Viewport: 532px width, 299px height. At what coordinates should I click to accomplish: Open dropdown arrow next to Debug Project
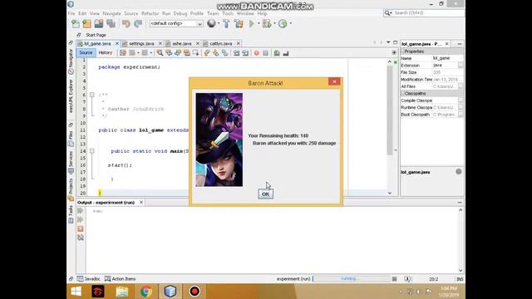[x=274, y=24]
